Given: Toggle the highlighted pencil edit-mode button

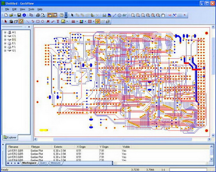Looking at the screenshot, I should pyautogui.click(x=98, y=22).
